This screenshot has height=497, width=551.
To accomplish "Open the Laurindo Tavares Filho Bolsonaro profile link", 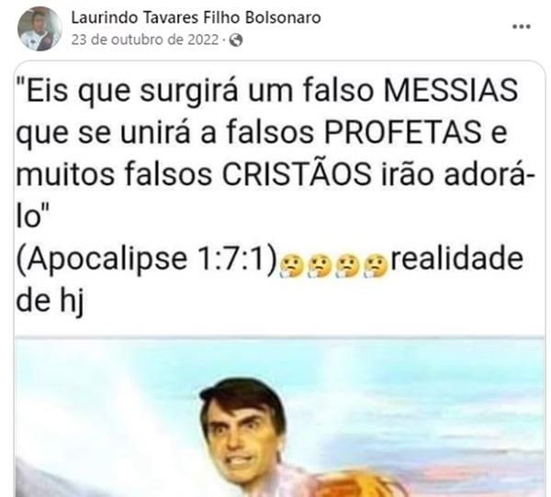I will [x=196, y=17].
